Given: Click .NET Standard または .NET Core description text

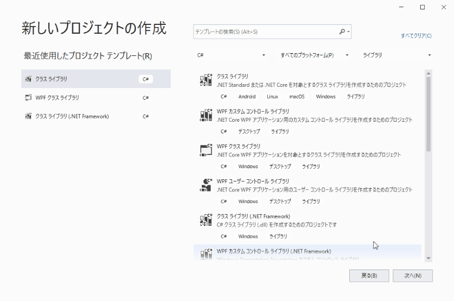Looking at the screenshot, I should (311, 85).
